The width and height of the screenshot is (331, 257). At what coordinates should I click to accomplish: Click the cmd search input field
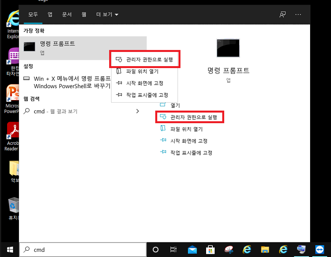point(83,250)
